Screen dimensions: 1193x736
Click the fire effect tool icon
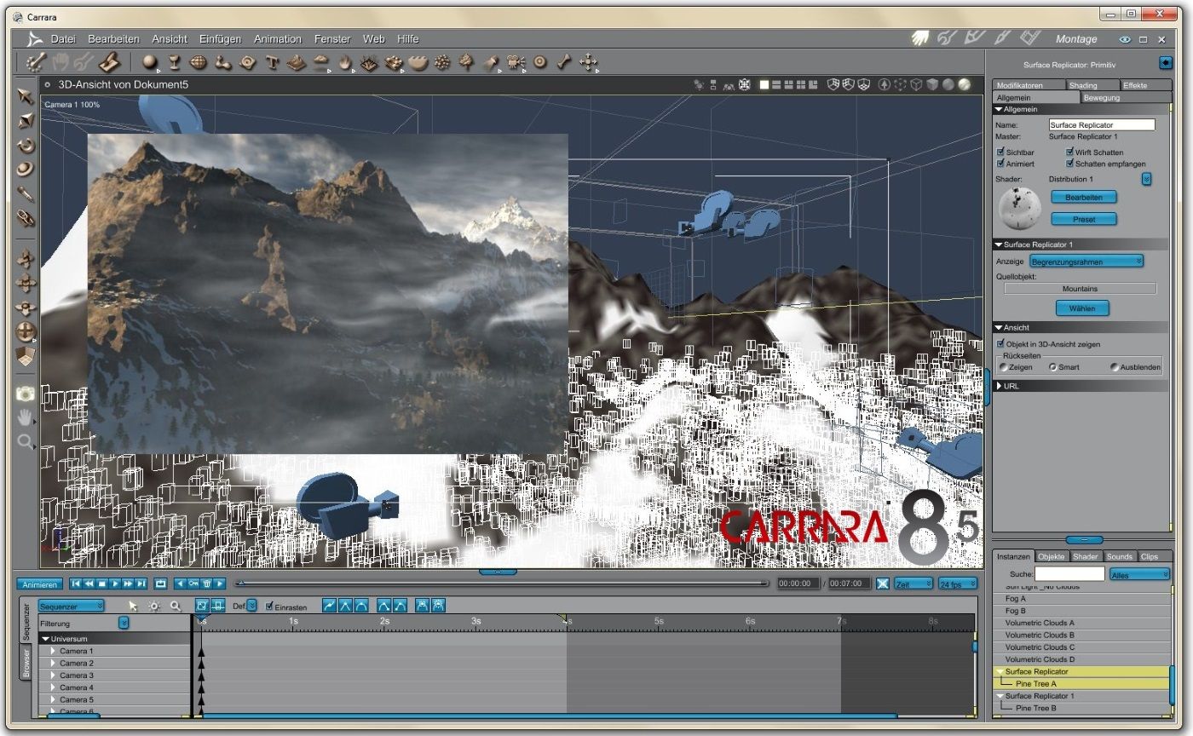(345, 62)
